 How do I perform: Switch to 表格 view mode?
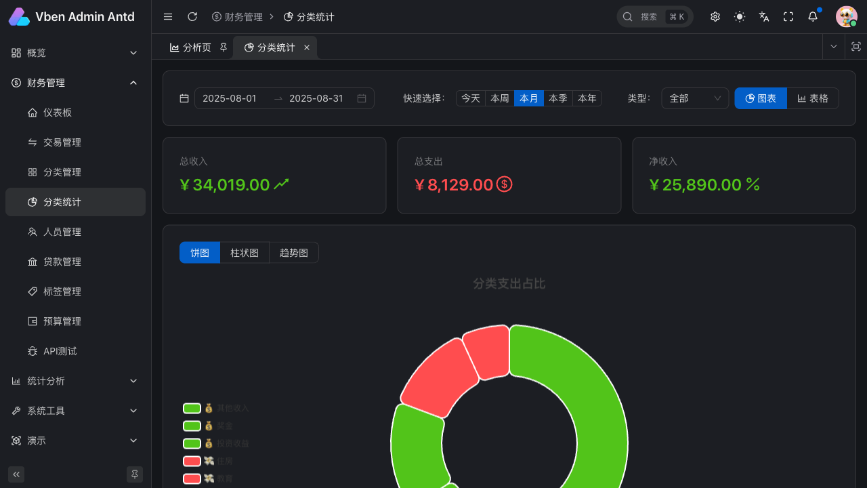813,98
